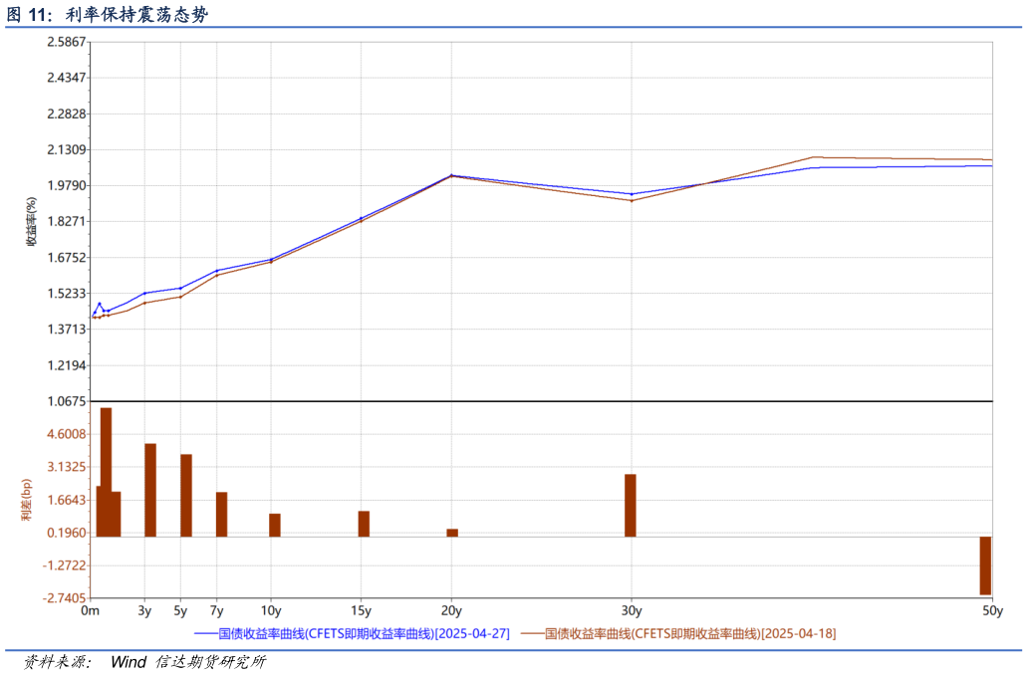
Task: Click the 收益率(%) y-axis title
Action: (x=31, y=228)
